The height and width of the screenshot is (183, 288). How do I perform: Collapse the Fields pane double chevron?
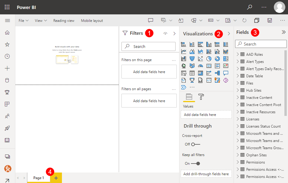(x=283, y=32)
